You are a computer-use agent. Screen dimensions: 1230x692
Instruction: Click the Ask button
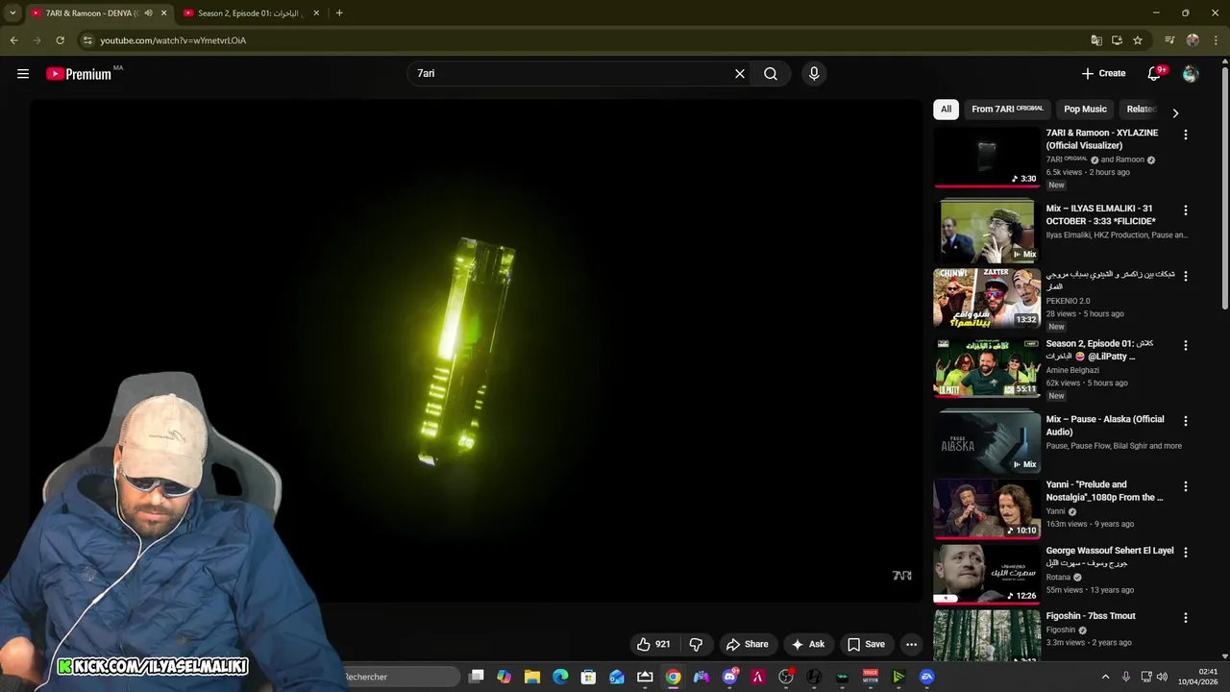807,644
